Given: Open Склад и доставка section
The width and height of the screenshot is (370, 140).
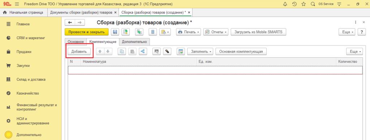Looking at the screenshot, I should tap(31, 79).
